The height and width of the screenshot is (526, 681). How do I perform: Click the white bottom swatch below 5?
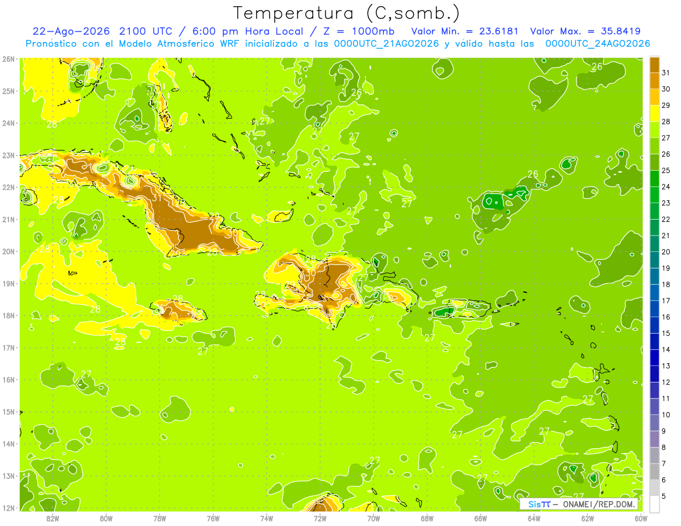click(654, 504)
